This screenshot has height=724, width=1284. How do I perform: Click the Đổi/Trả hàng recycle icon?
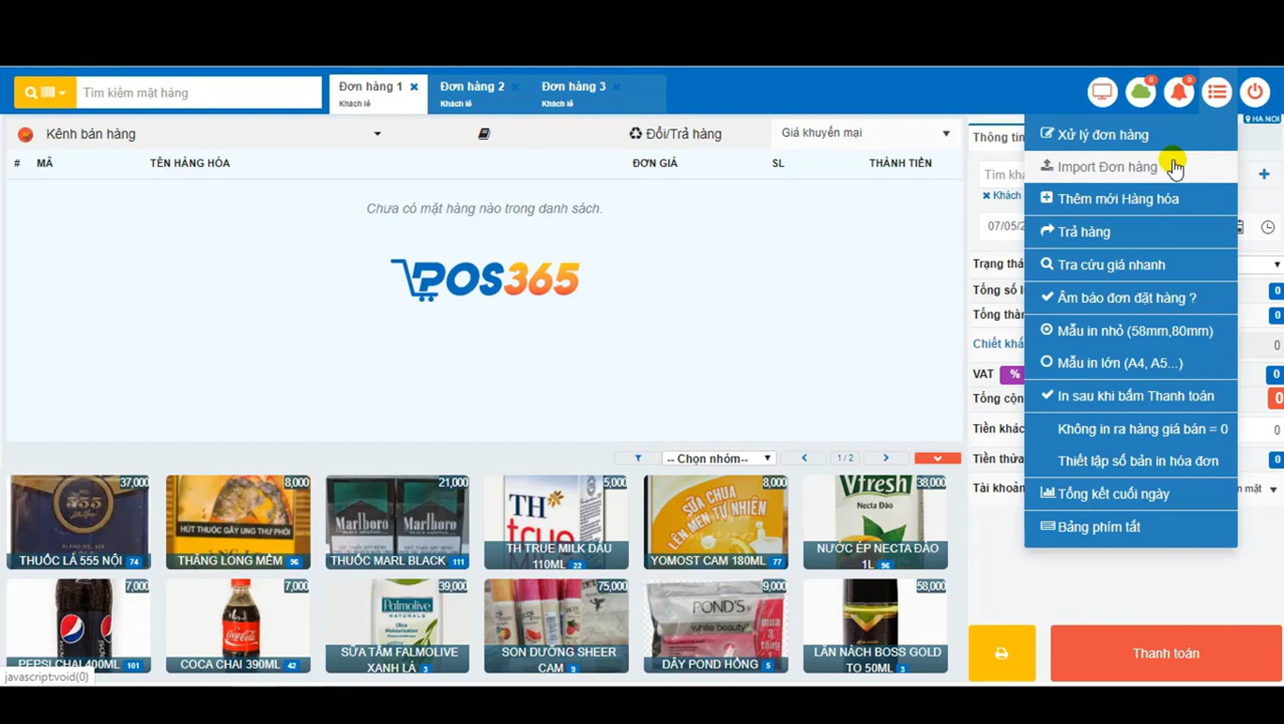point(636,133)
